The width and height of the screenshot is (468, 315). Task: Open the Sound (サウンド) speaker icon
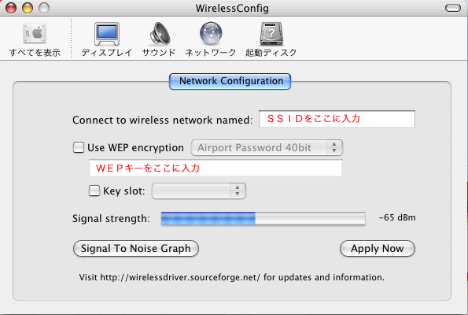click(160, 34)
